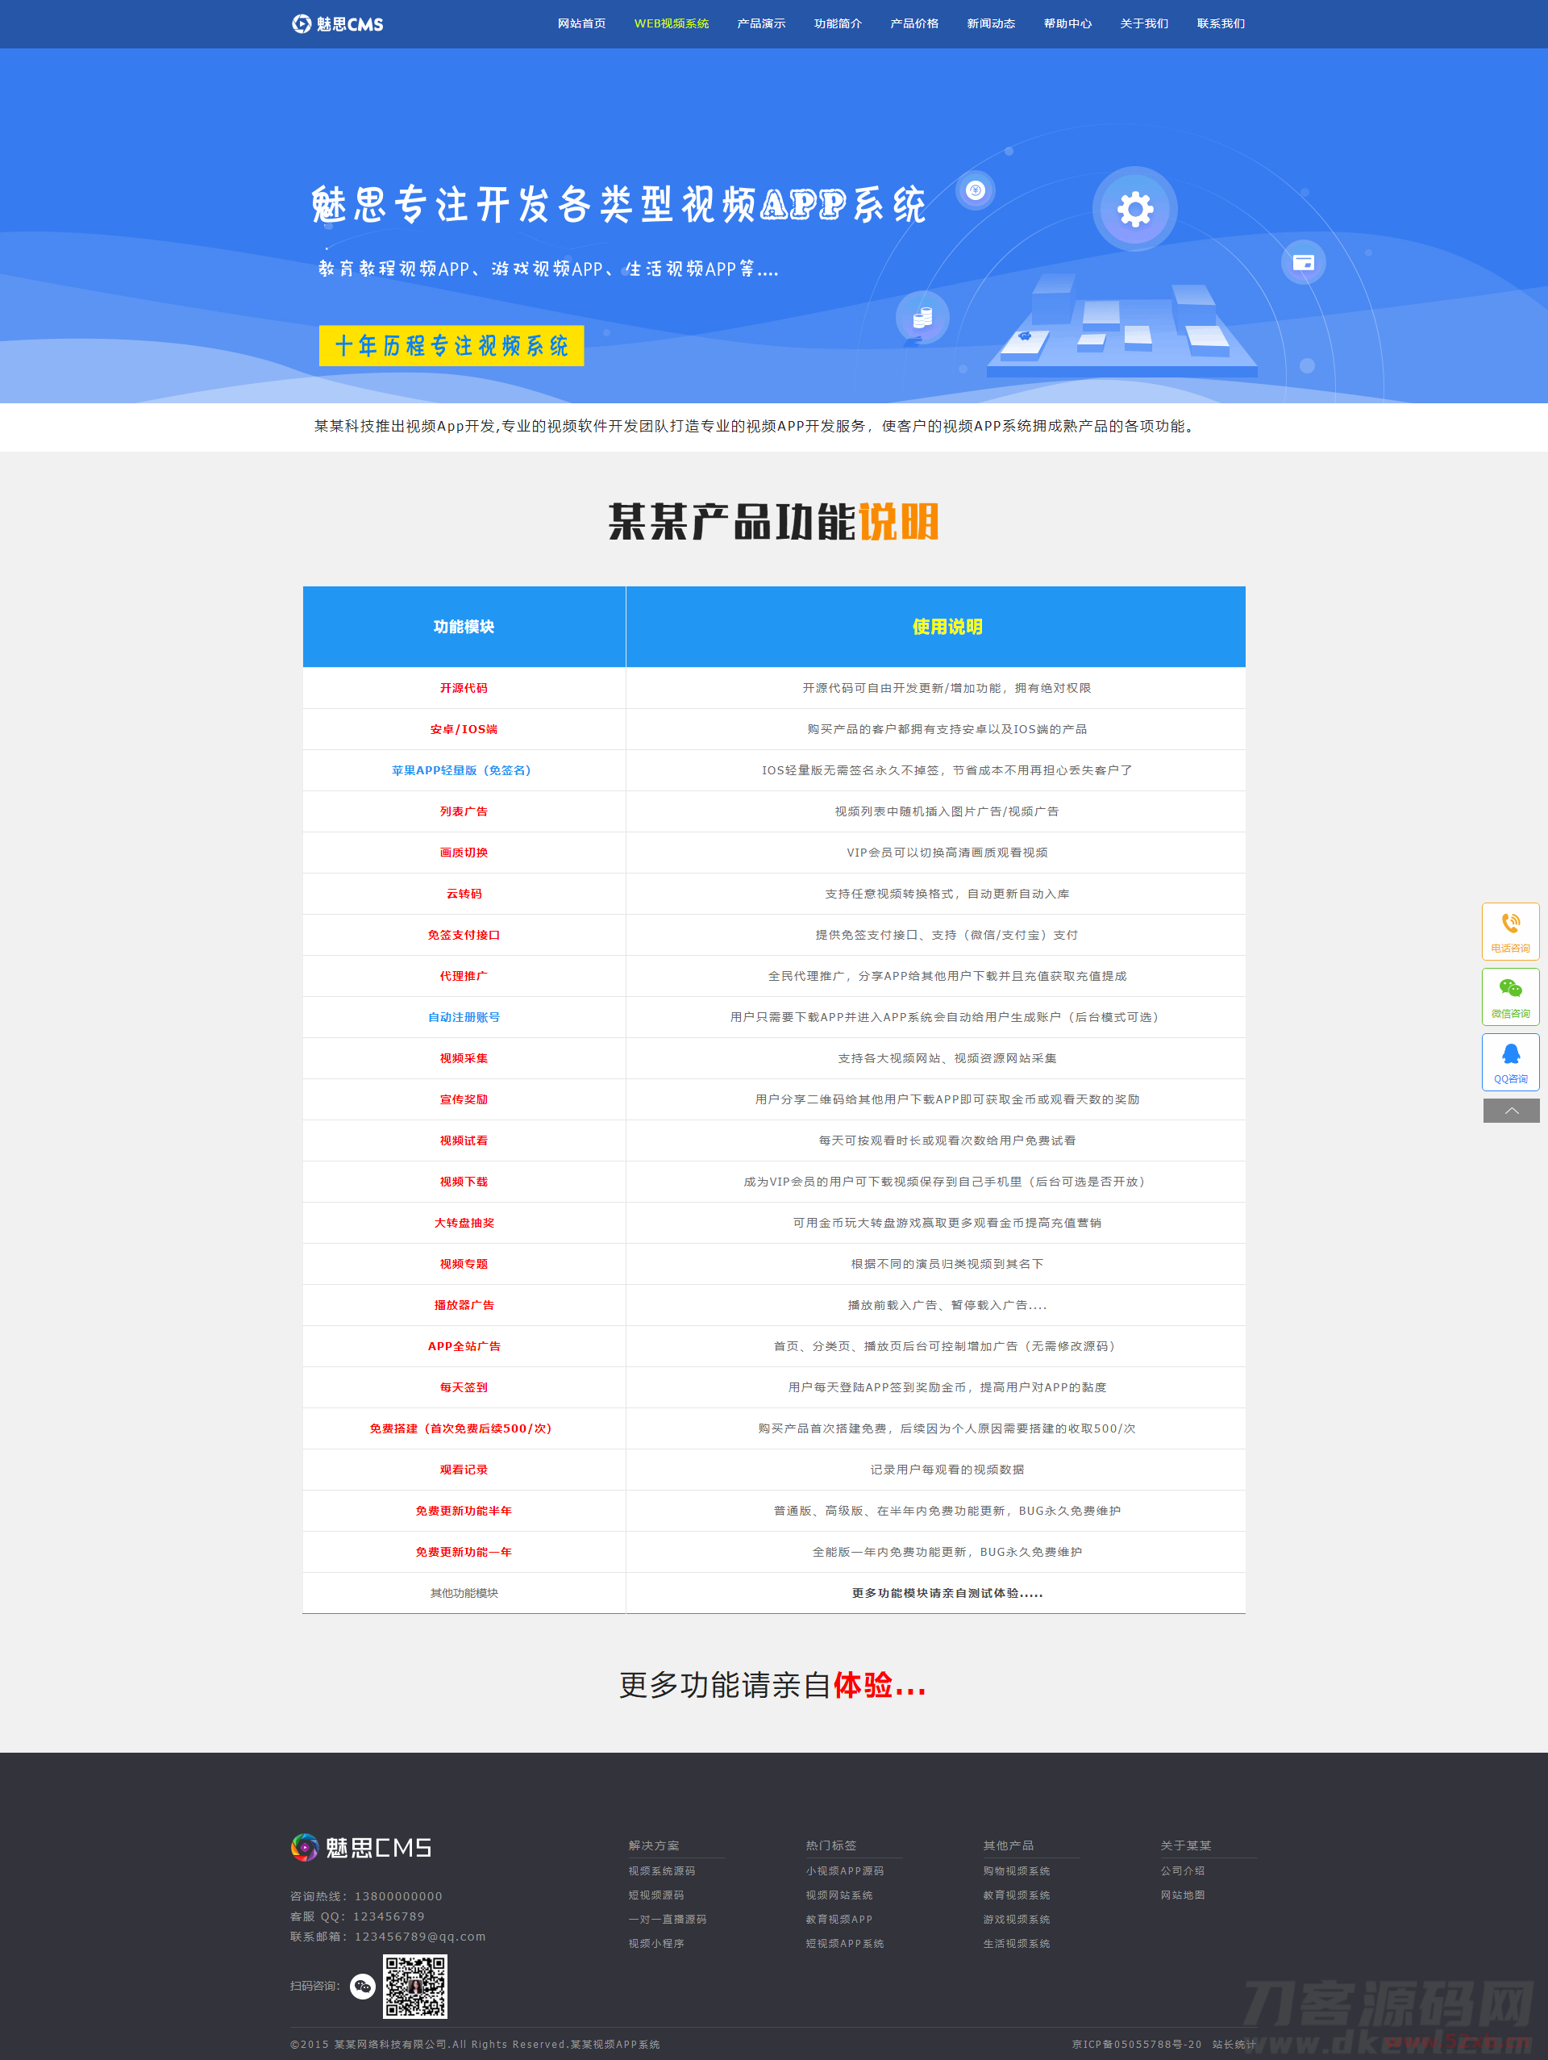Go to 产品价格 menu item
Screen dimensions: 1548x2060
click(x=914, y=23)
